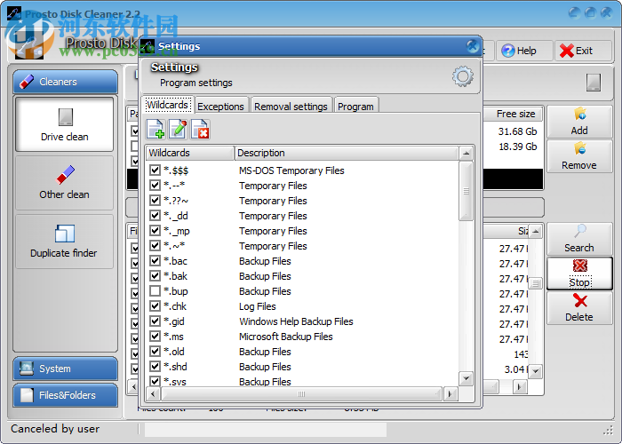622x444 pixels.
Task: Click the Remove folder button
Action: tap(579, 155)
